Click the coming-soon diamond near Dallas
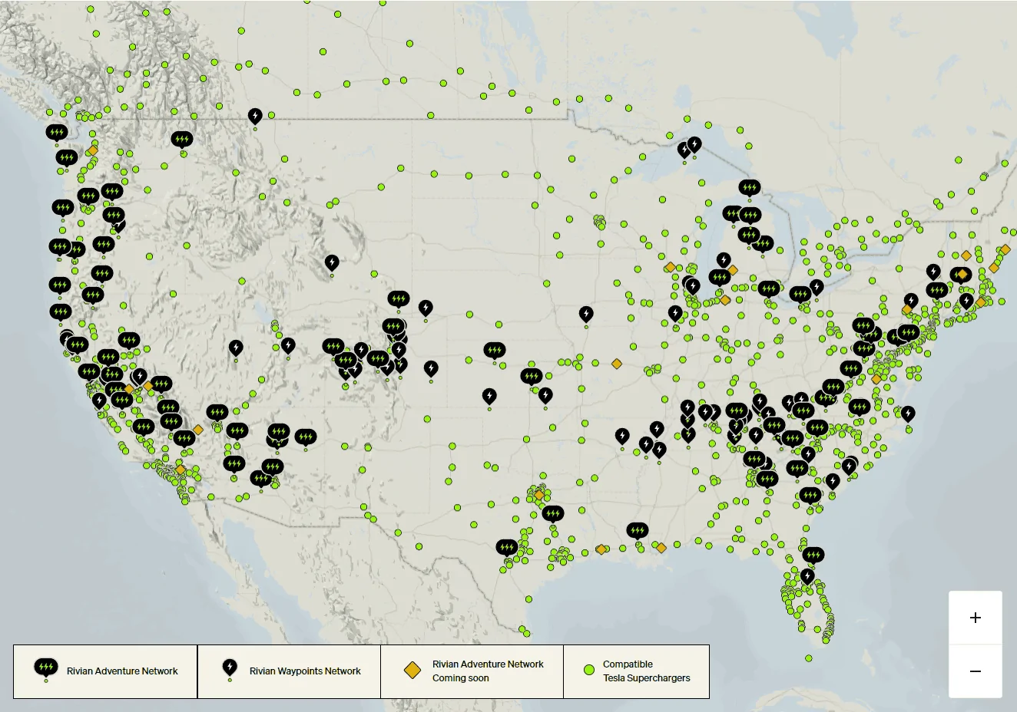This screenshot has height=712, width=1017. click(x=538, y=496)
